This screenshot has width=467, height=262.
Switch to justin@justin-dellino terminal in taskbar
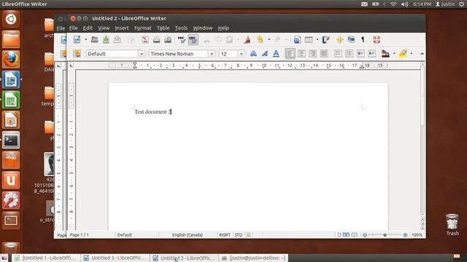(253, 258)
